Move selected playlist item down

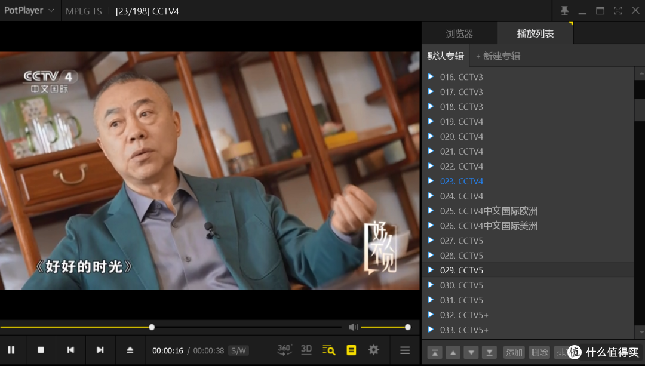471,352
